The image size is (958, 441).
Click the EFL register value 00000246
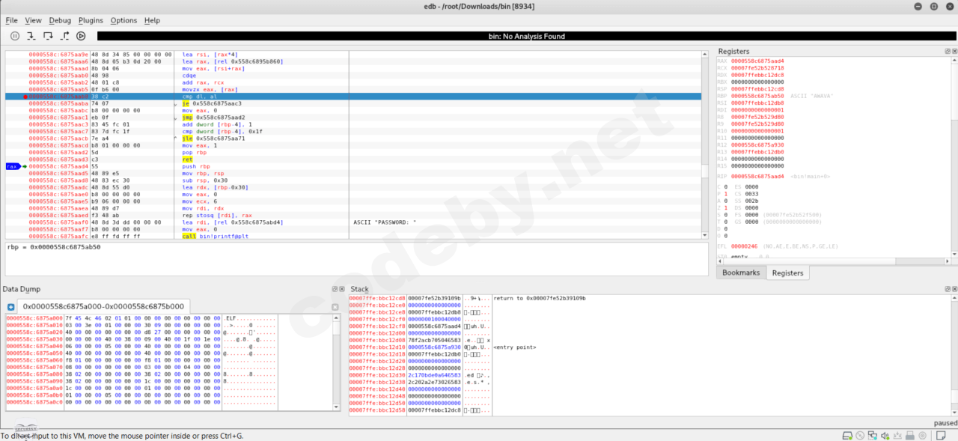click(745, 246)
